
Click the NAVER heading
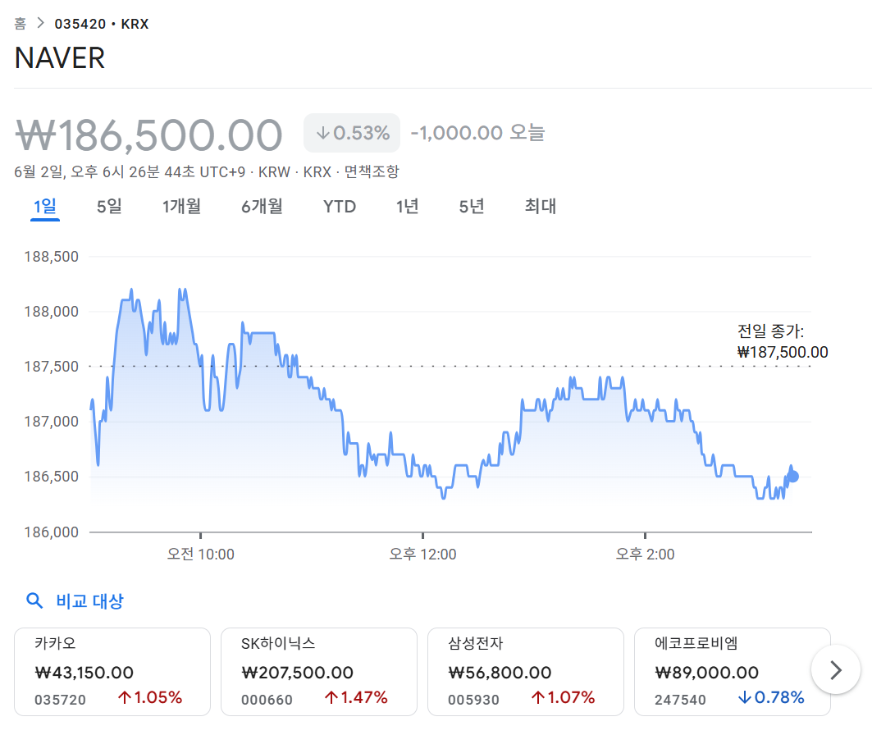click(x=60, y=57)
